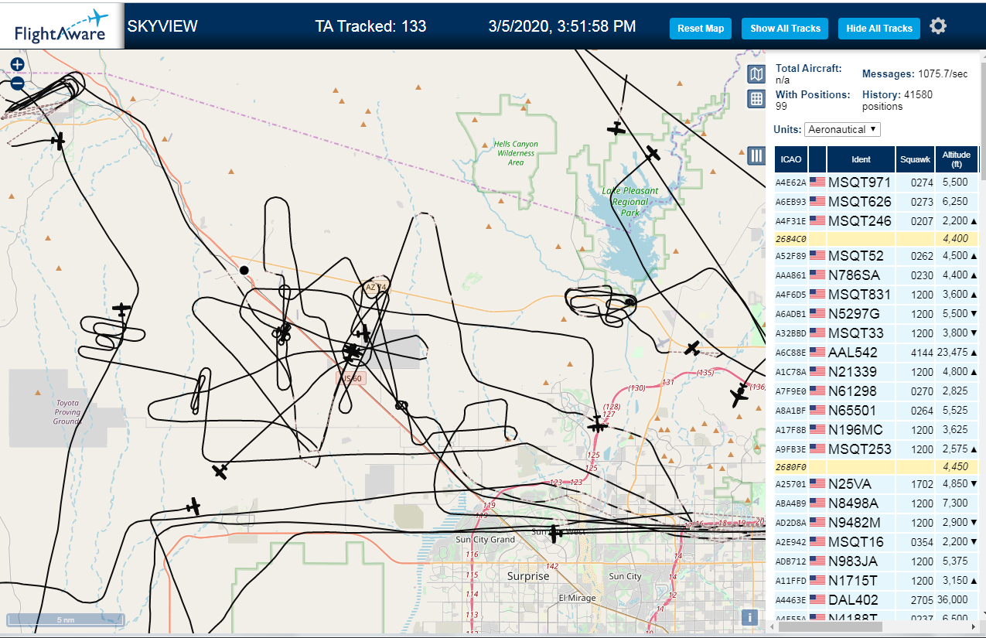Select the MSQT253 aircraft ident
Image resolution: width=986 pixels, height=638 pixels.
[x=859, y=449]
